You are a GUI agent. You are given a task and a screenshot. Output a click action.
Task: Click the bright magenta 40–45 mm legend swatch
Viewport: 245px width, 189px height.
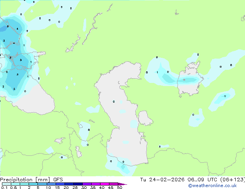point(105,184)
